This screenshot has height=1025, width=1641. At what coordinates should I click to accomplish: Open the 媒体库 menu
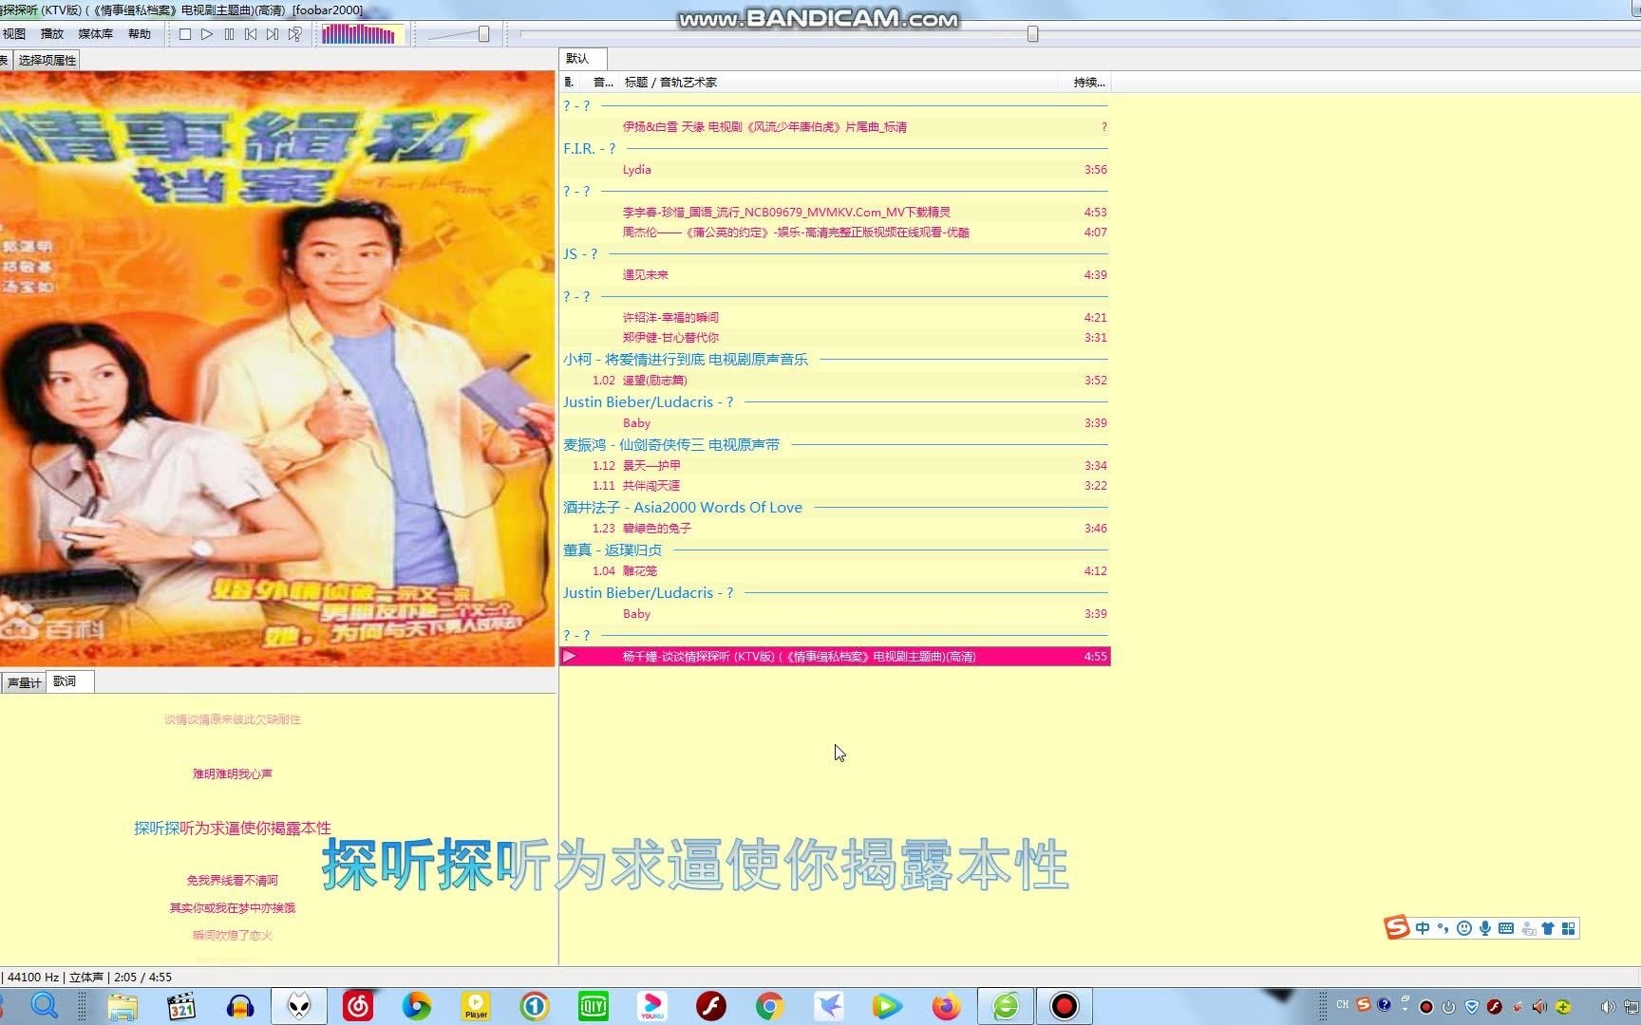(95, 34)
